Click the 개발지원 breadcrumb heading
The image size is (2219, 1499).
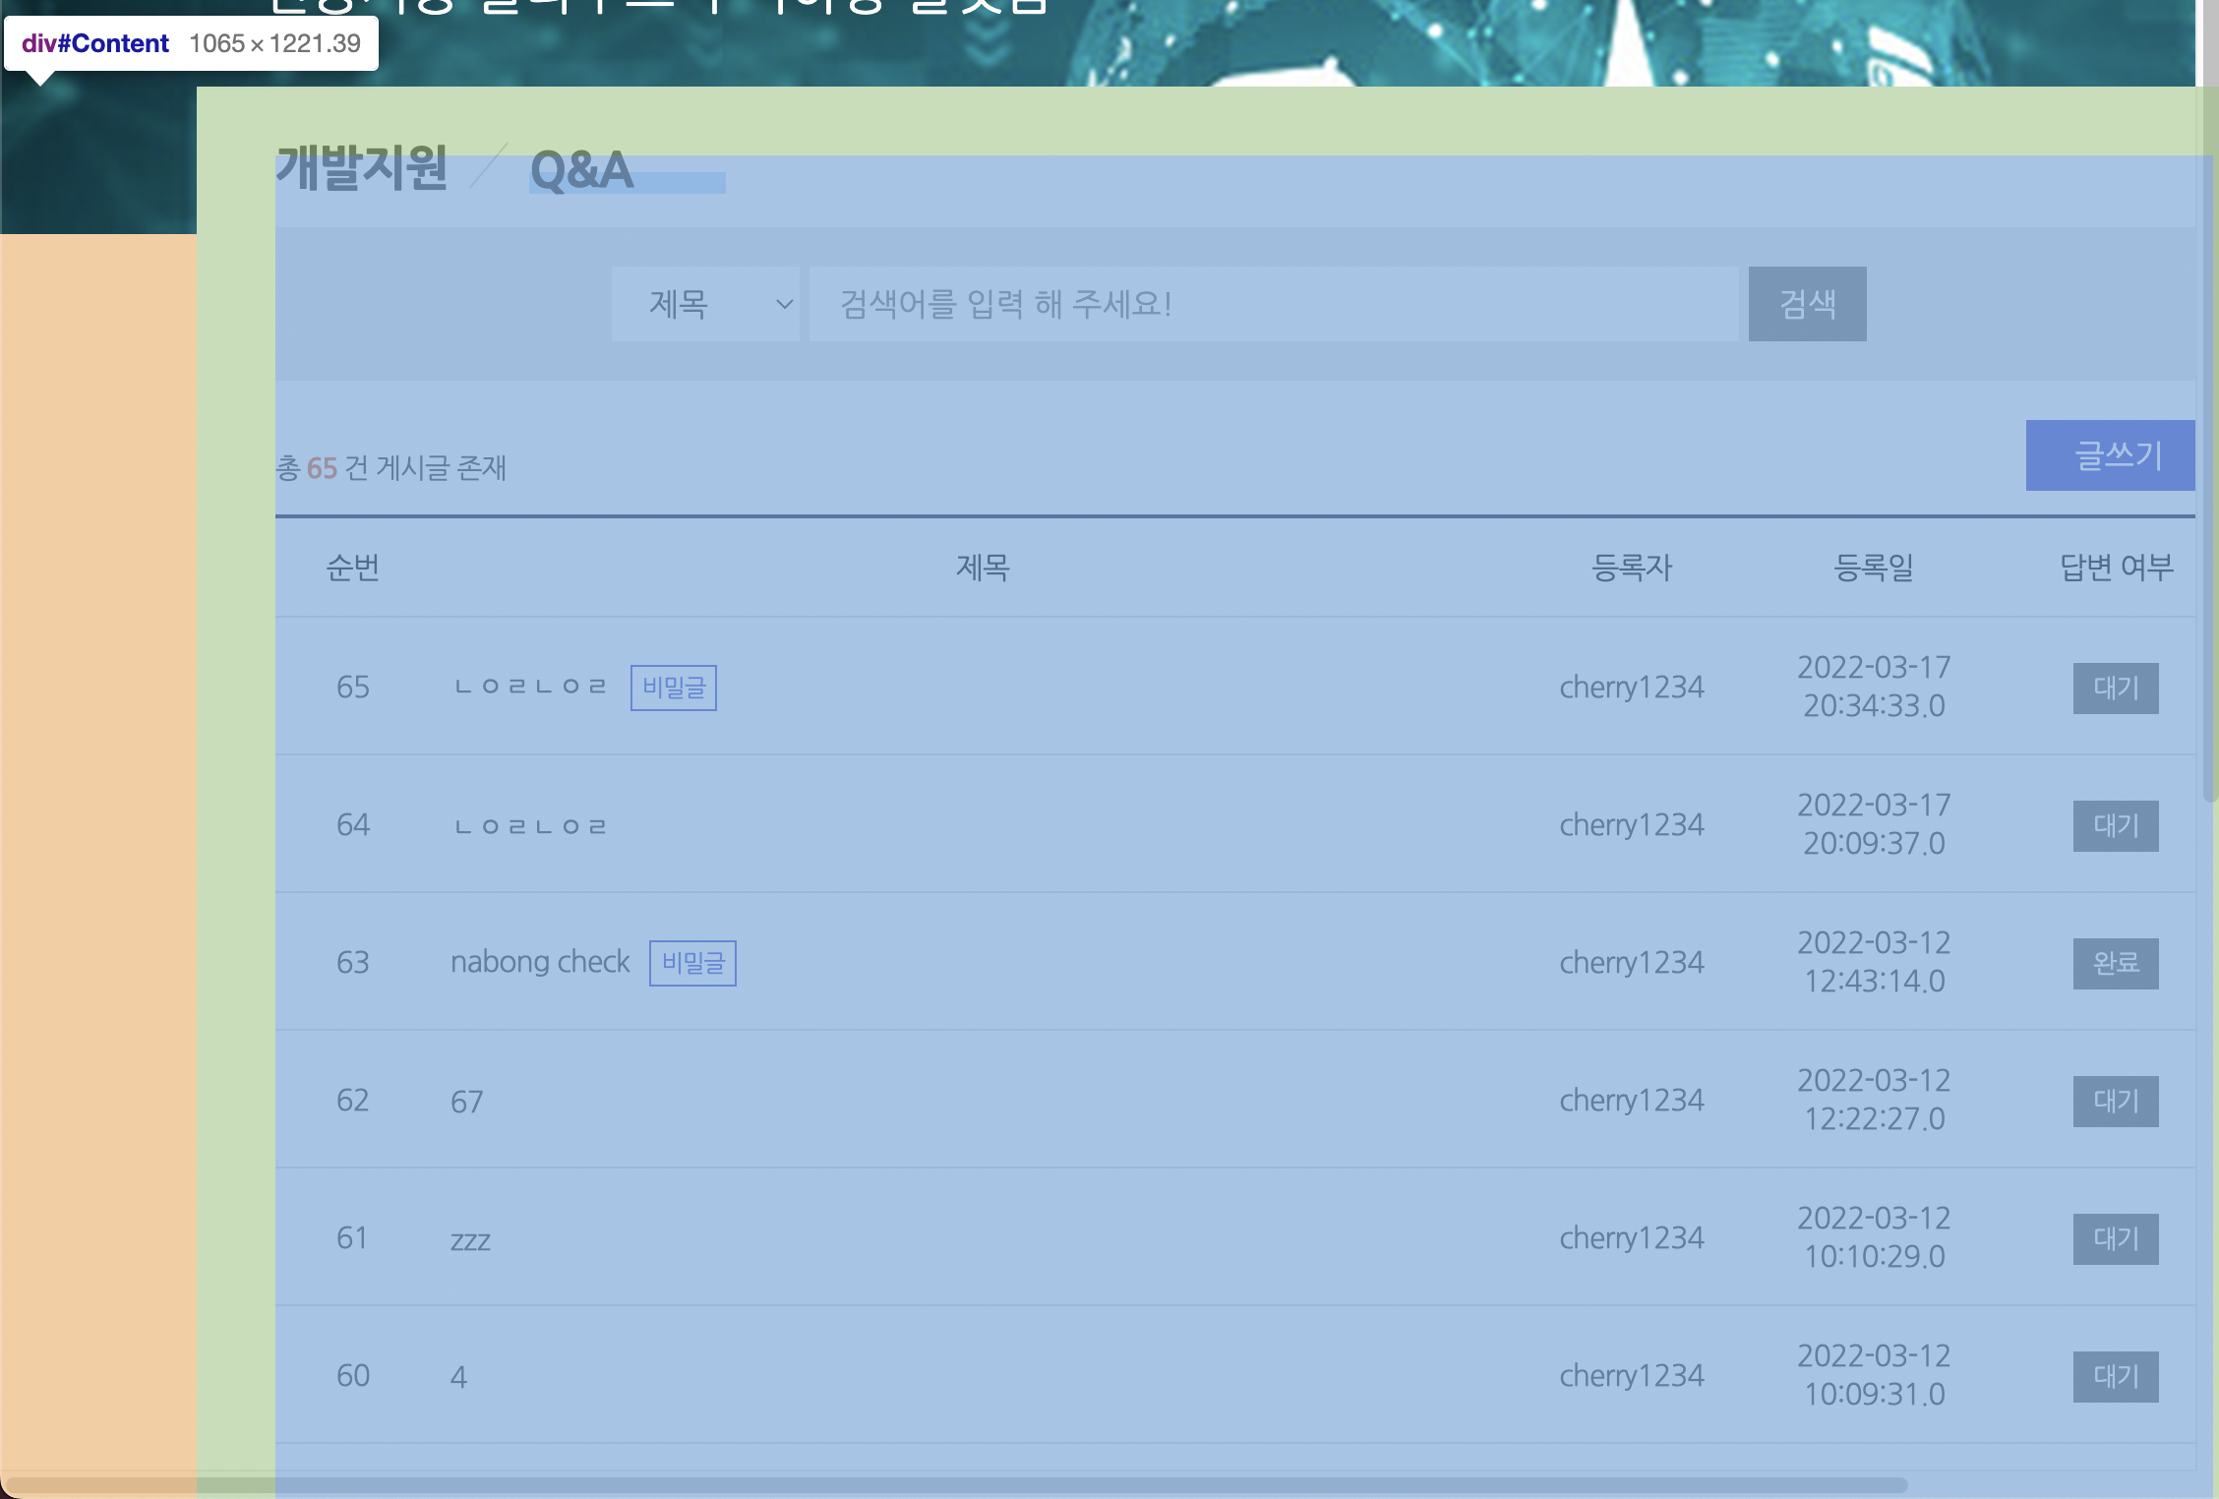tap(362, 167)
